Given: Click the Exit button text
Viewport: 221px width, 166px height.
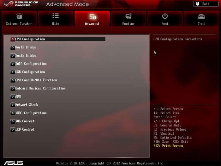Looking at the screenshot, I should [206, 4].
